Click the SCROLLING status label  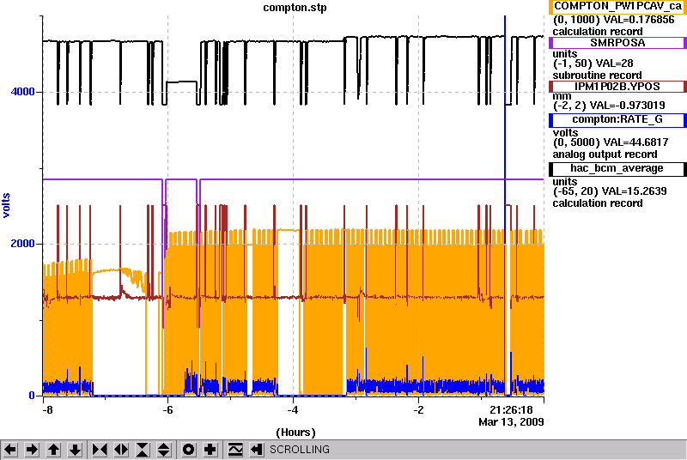coord(300,450)
